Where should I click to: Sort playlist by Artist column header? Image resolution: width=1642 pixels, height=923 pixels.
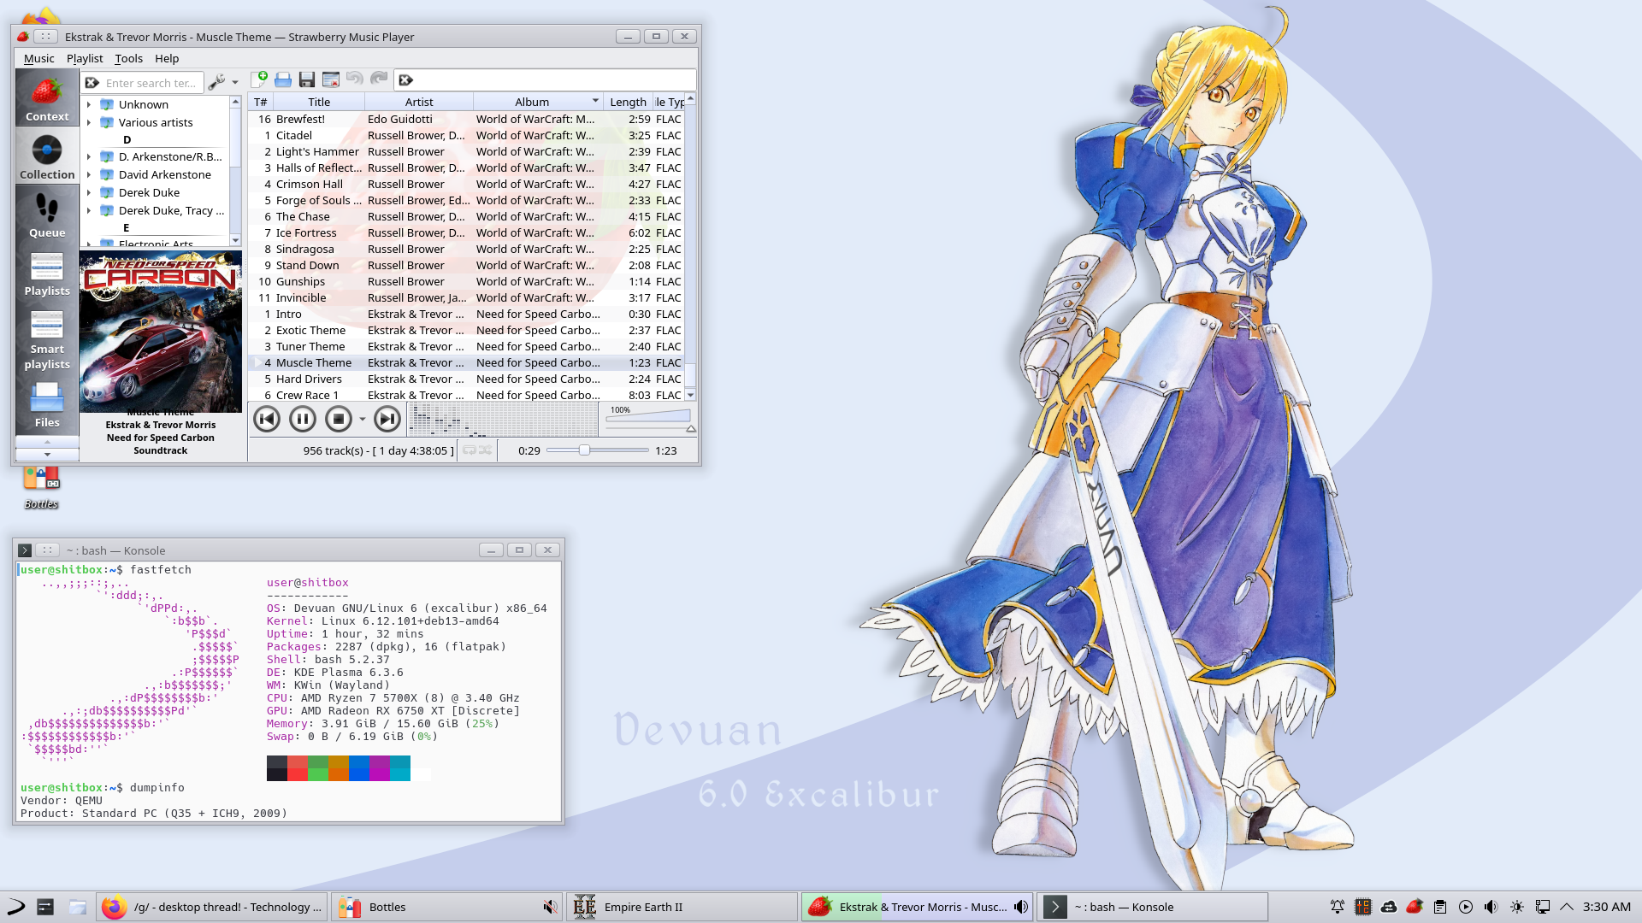pos(419,102)
